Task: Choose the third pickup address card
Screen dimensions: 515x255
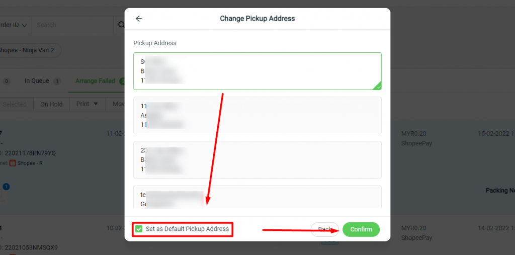Action: click(x=257, y=160)
